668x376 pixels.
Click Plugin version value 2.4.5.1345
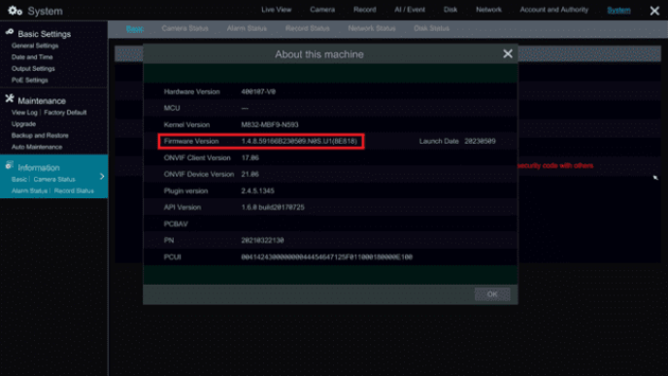pyautogui.click(x=257, y=191)
